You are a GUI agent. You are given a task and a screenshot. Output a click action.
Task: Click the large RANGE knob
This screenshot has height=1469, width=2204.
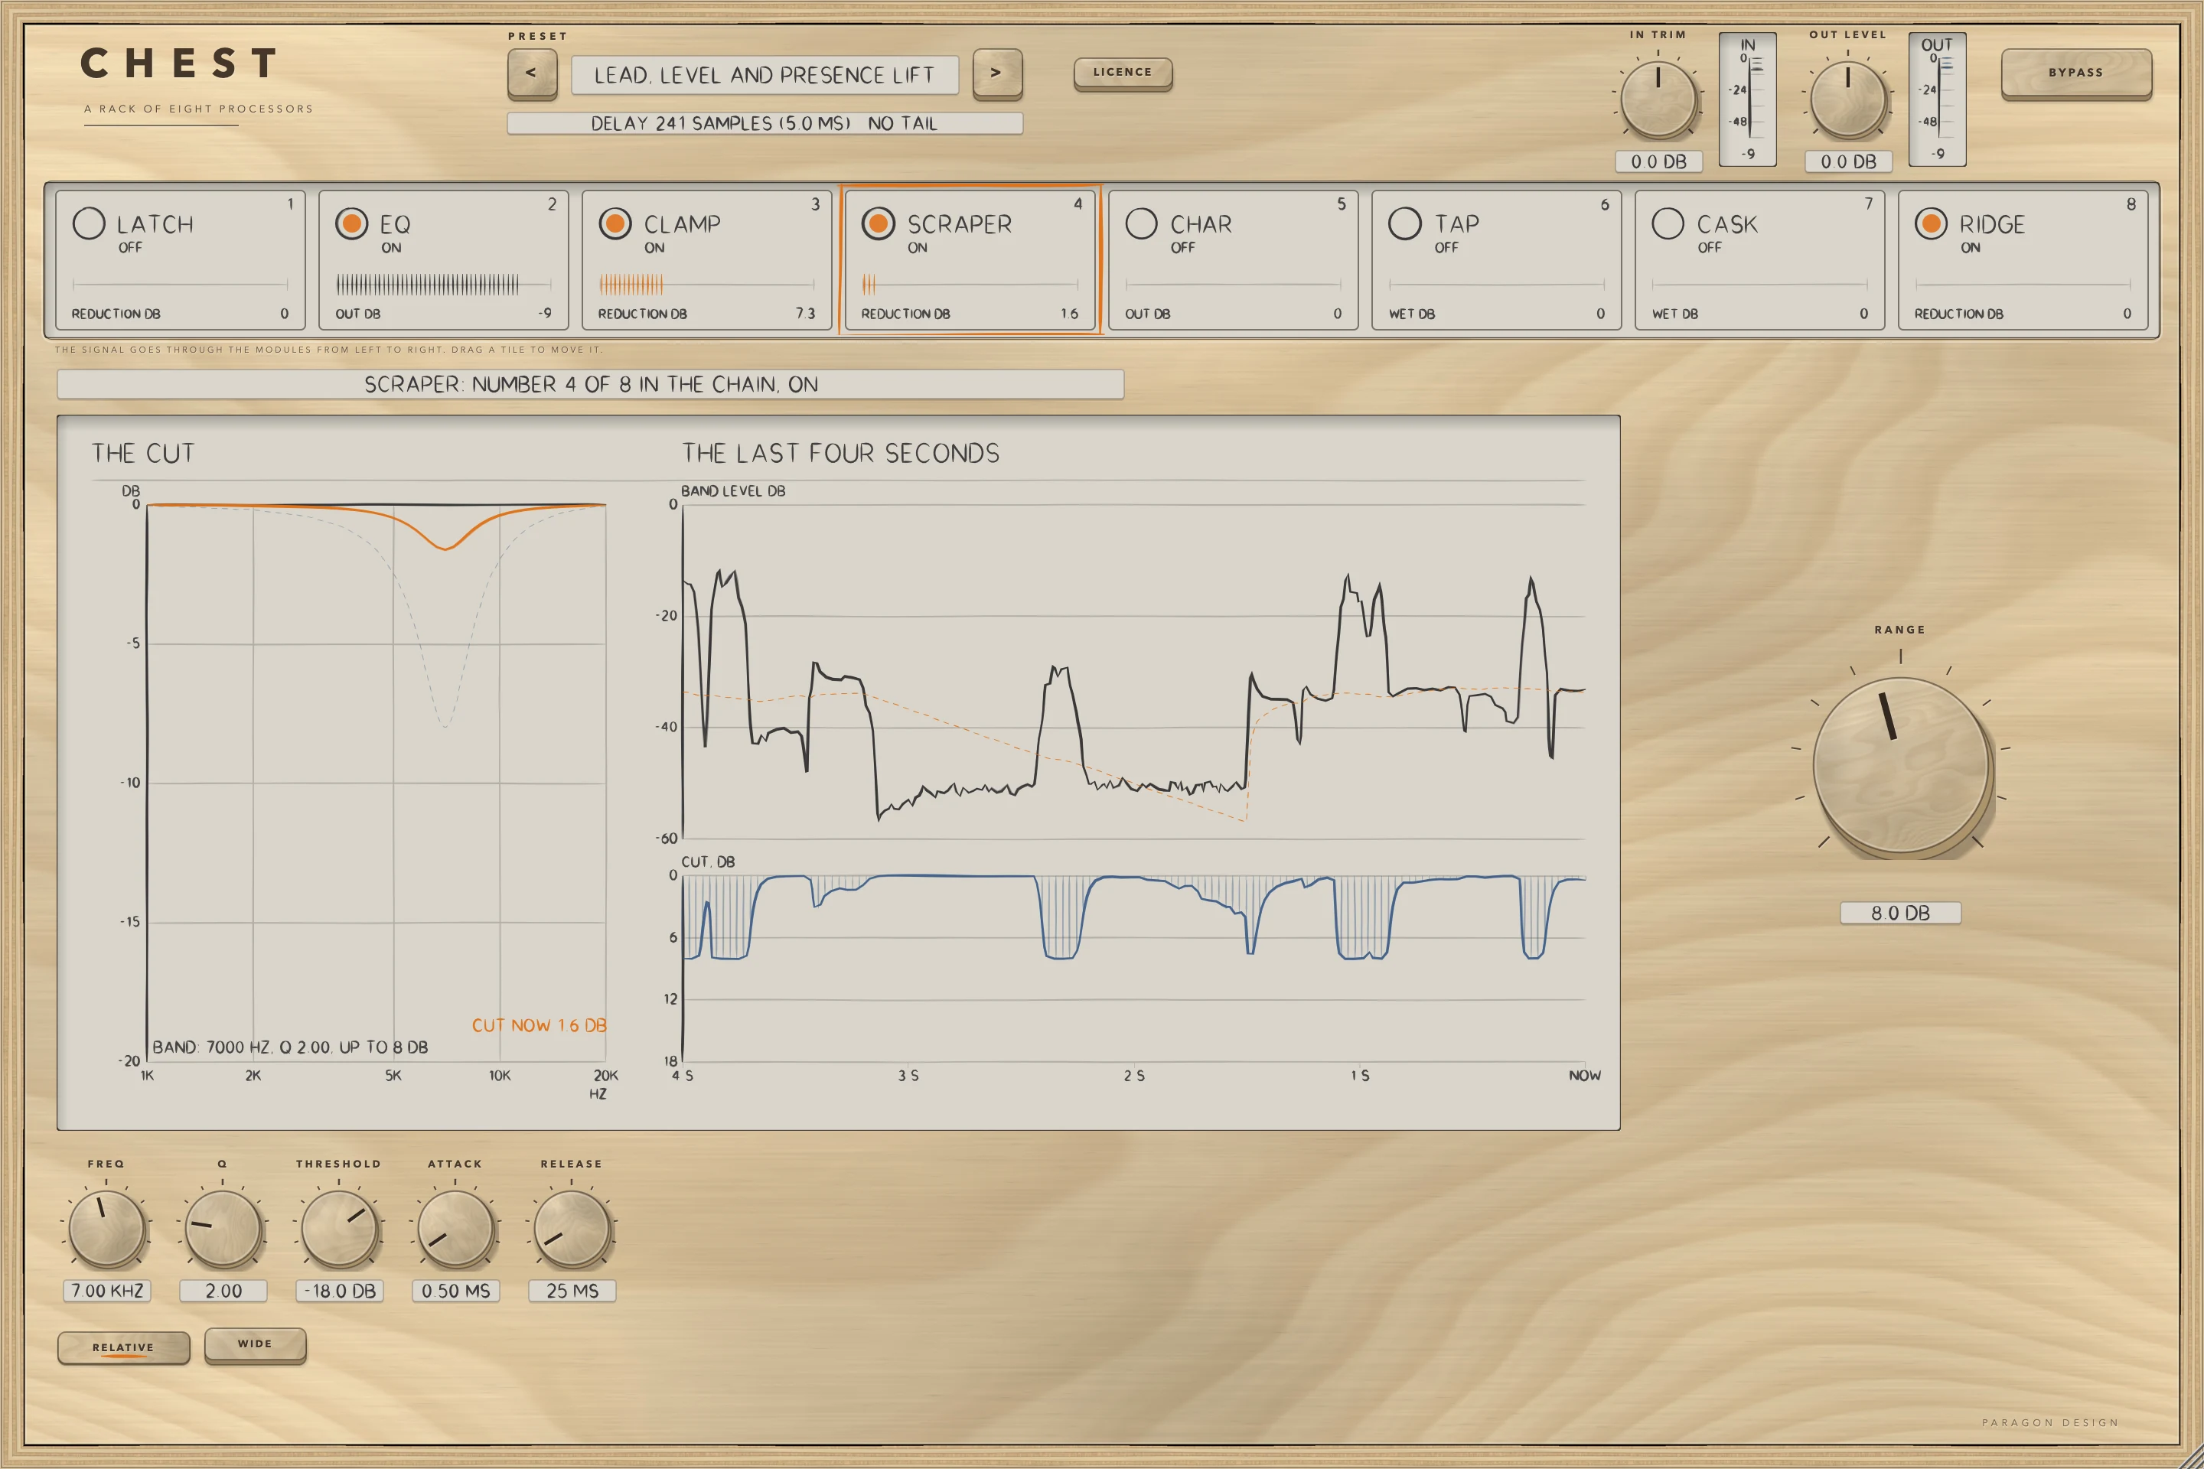pyautogui.click(x=1900, y=765)
